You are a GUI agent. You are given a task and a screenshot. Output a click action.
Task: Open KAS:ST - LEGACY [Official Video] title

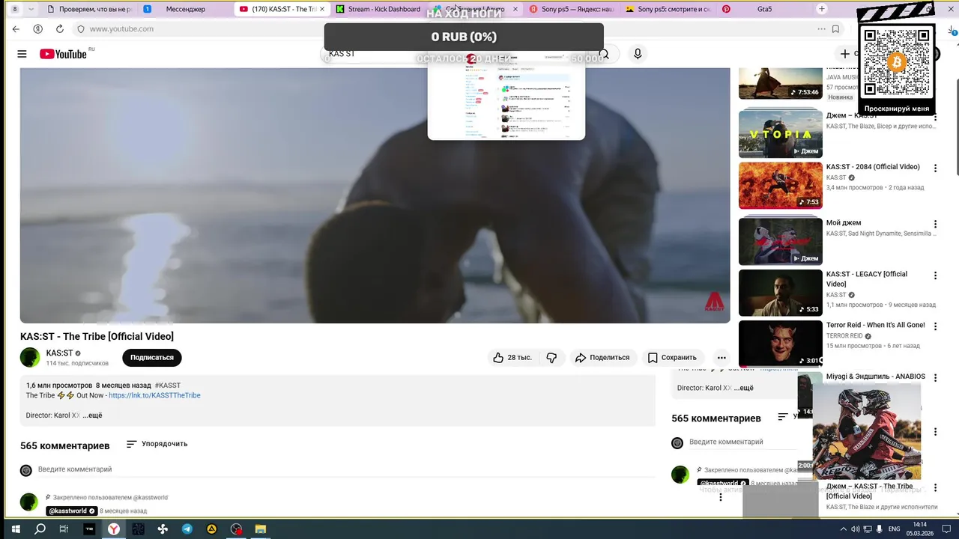866,278
